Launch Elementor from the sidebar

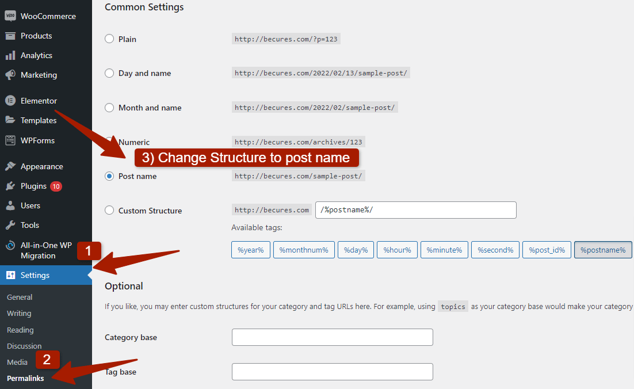coord(39,100)
